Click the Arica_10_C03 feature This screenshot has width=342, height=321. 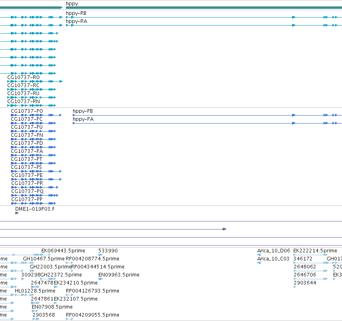pyautogui.click(x=273, y=259)
